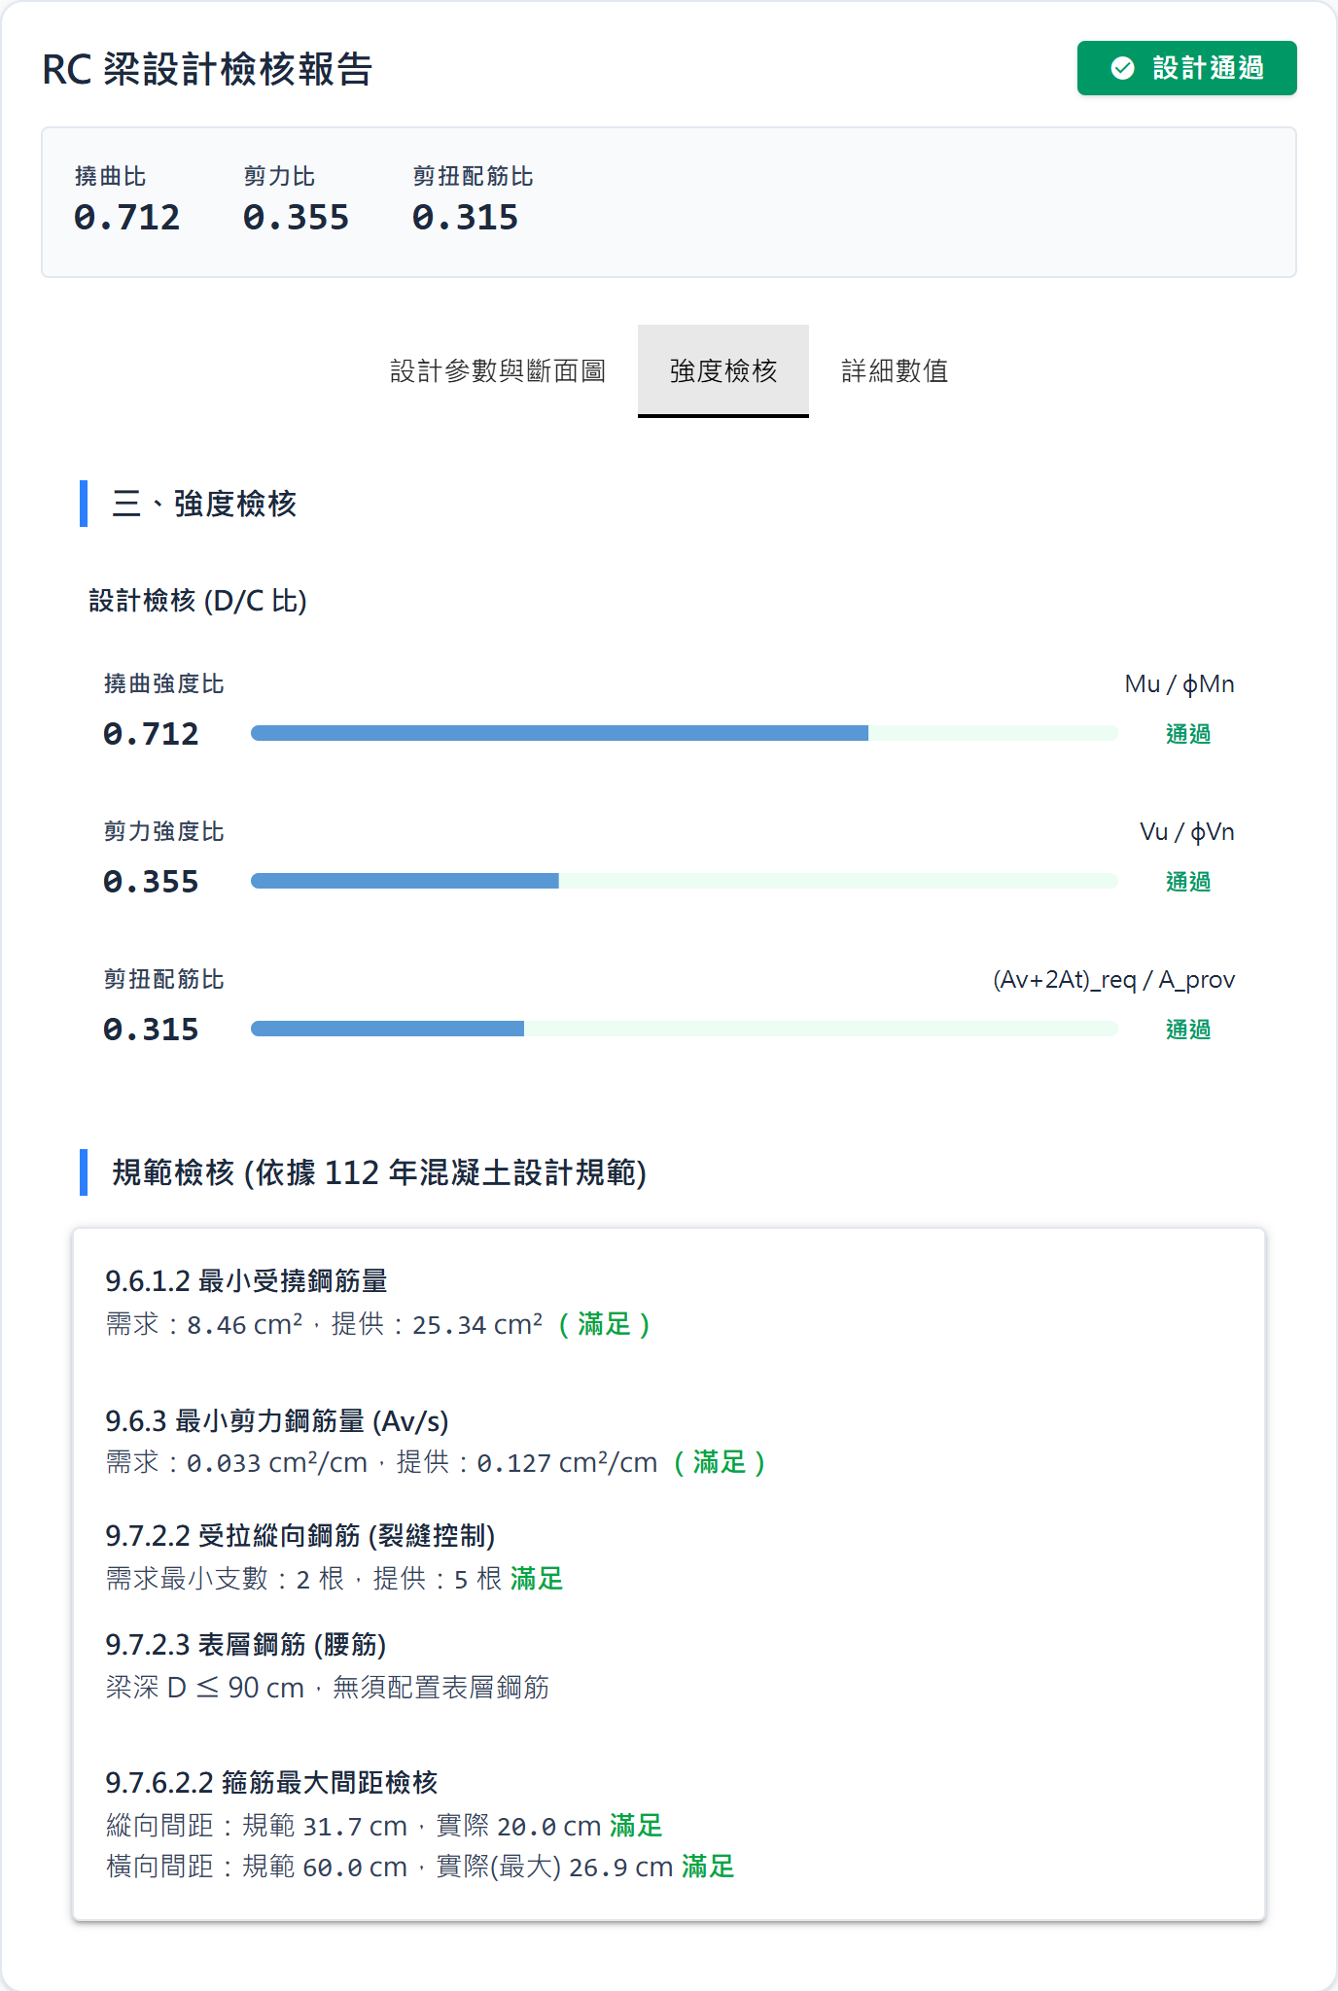This screenshot has width=1338, height=1991.
Task: Click the 設計通過 status button
Action: 1186,68
